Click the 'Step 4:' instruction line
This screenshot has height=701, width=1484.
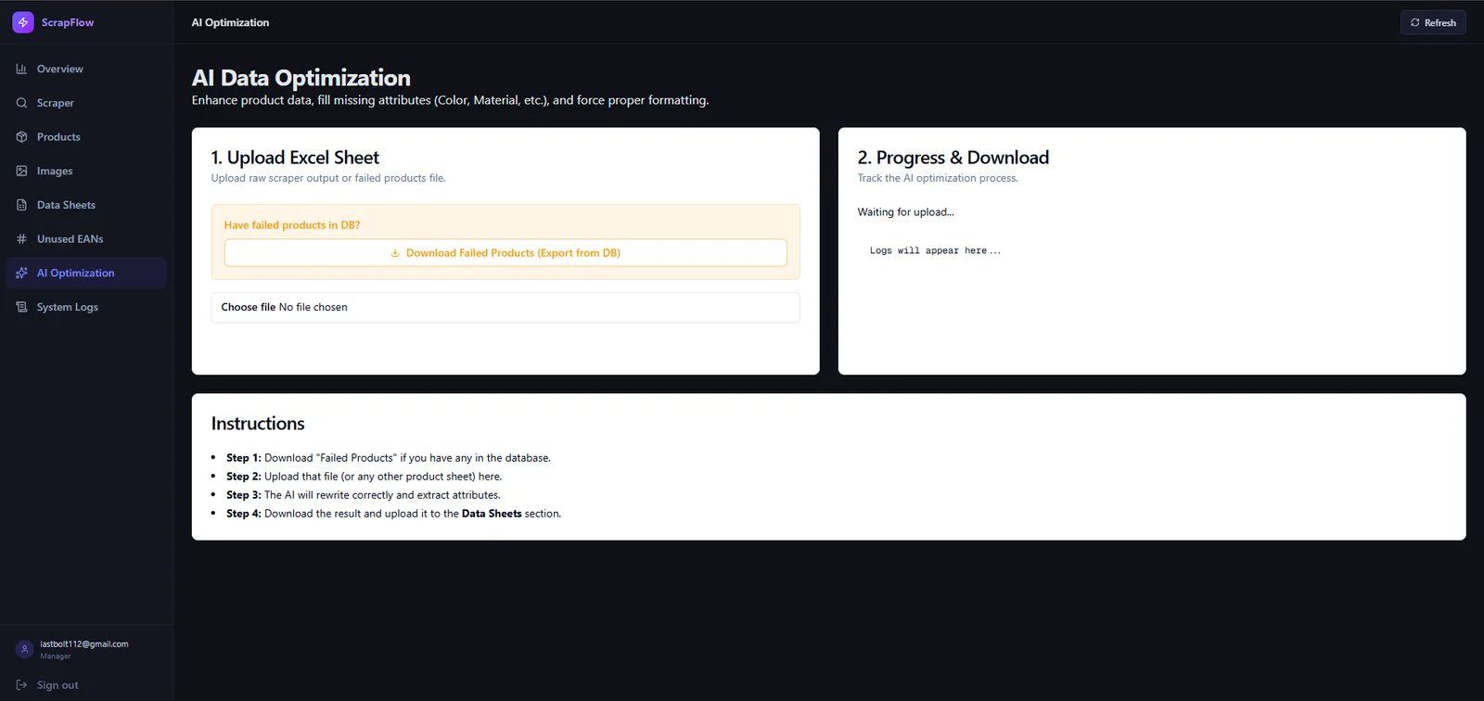coord(393,514)
